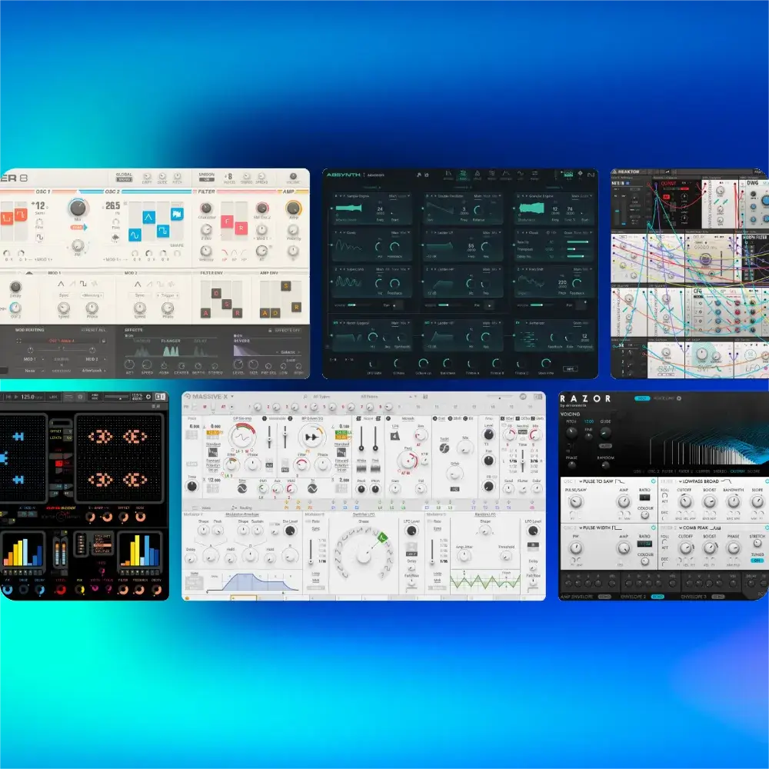The image size is (769, 769).
Task: Click the Massive X All Types filter
Action: (321, 396)
